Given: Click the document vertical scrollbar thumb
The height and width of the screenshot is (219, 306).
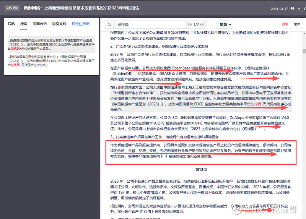Looking at the screenshot, I should (x=304, y=51).
